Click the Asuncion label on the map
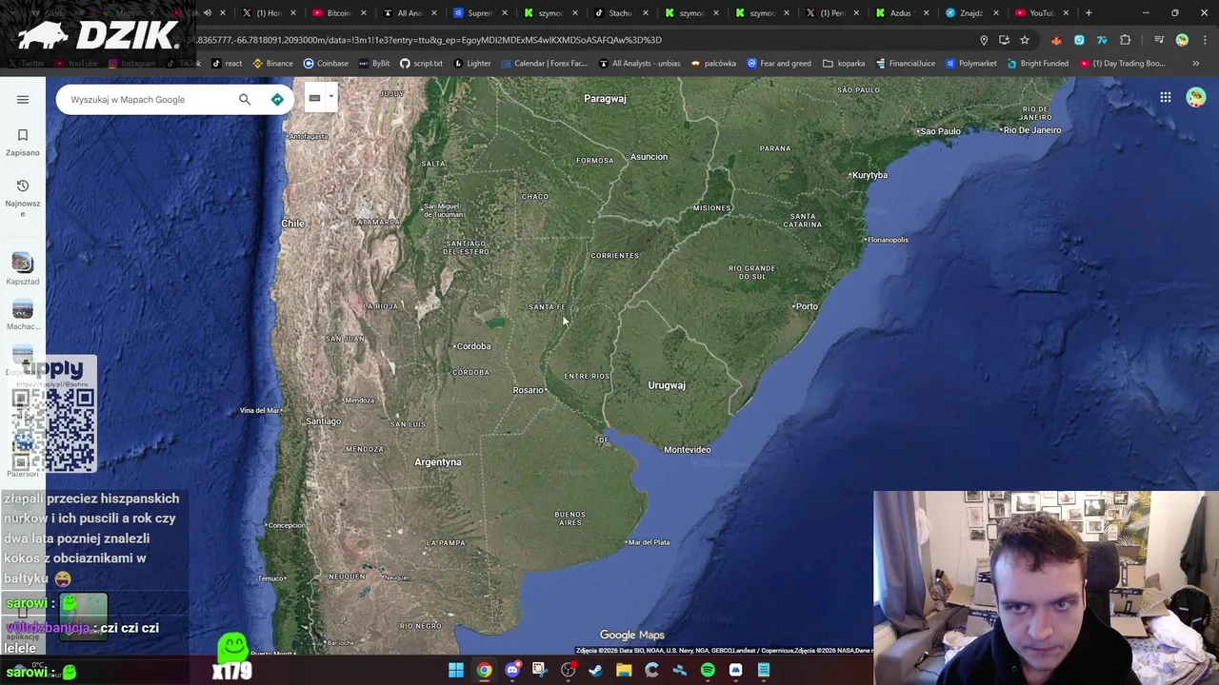The width and height of the screenshot is (1219, 685). (x=647, y=156)
